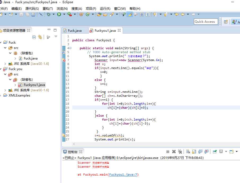
Task: Open the New Java Class dropdown arrow
Action: click(93, 14)
